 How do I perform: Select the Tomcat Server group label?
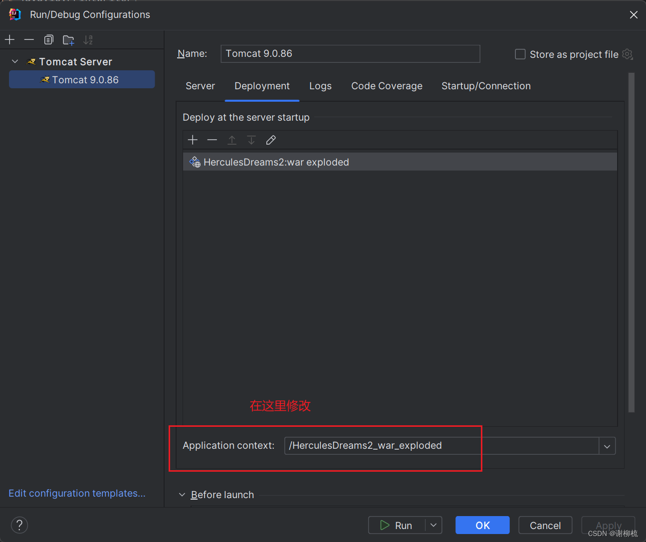click(75, 62)
